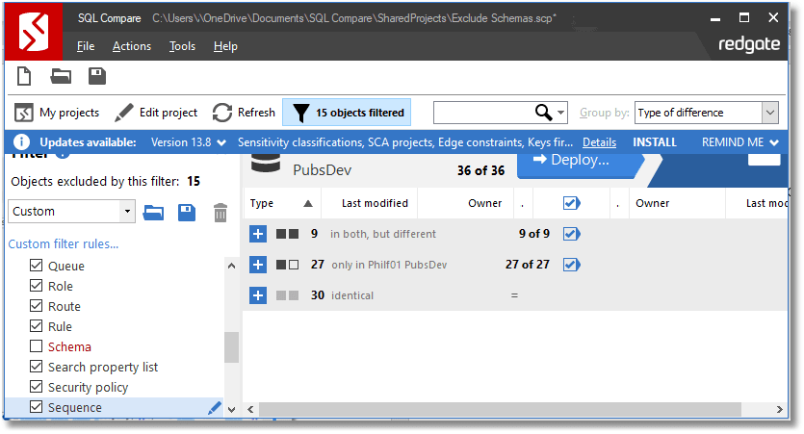
Task: Click the info icon on updates bar
Action: 21,141
